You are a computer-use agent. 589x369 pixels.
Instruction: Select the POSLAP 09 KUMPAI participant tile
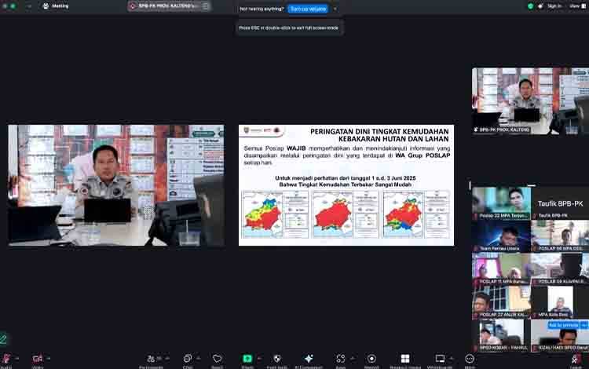click(560, 269)
